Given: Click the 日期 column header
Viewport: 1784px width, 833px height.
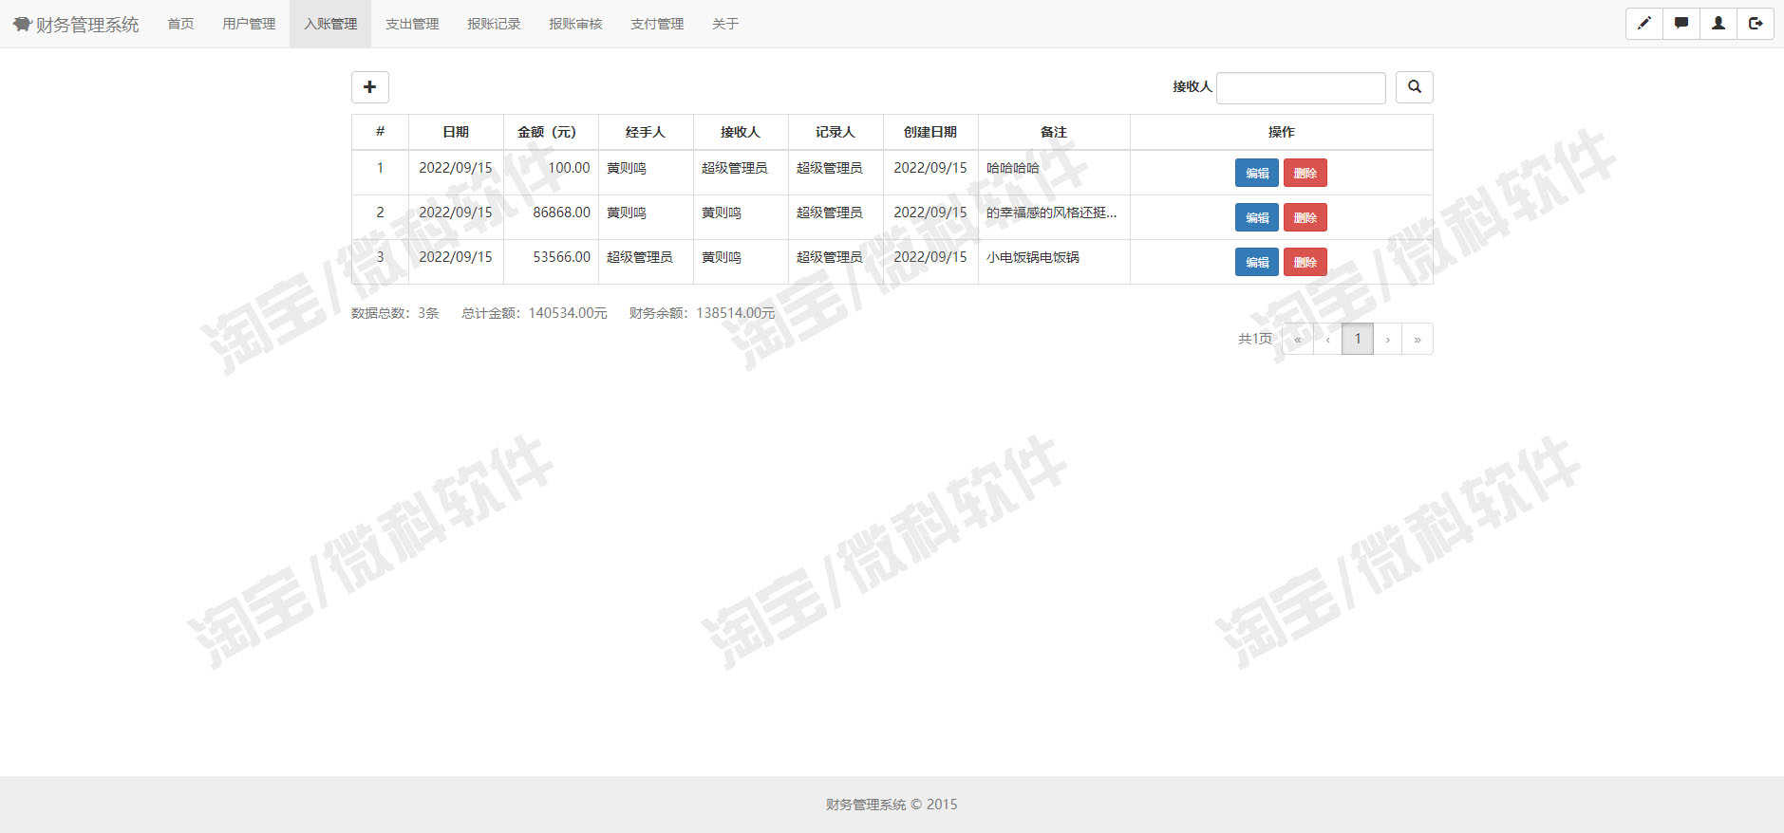Looking at the screenshot, I should pyautogui.click(x=456, y=132).
